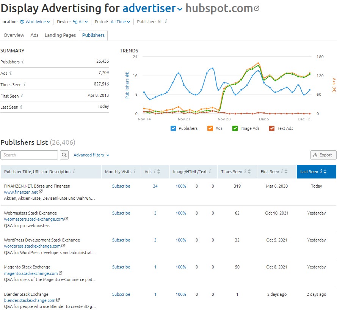Click 100% image share for Magento row

181,267
